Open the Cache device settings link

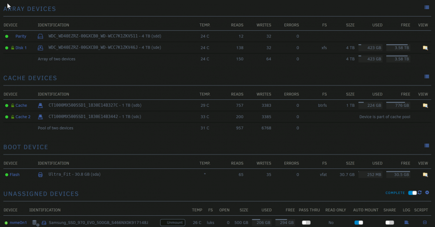21,105
